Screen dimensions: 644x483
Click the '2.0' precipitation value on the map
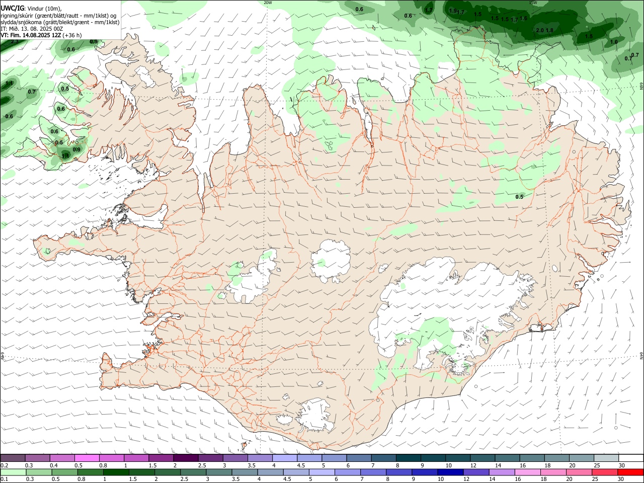[540, 31]
